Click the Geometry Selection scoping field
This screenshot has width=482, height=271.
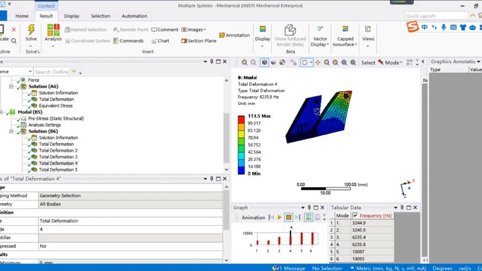point(130,196)
